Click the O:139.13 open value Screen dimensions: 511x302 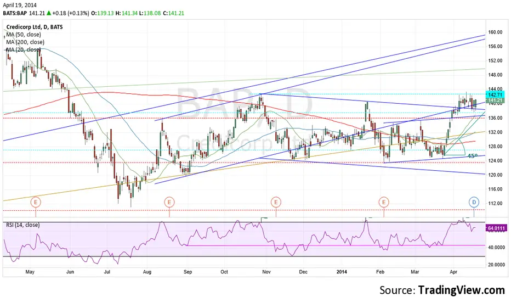tap(103, 13)
